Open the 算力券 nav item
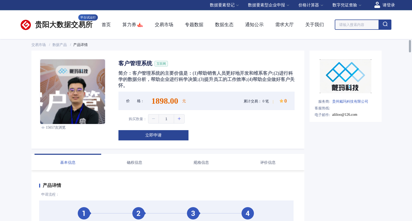This screenshot has height=221, width=412. [x=129, y=25]
